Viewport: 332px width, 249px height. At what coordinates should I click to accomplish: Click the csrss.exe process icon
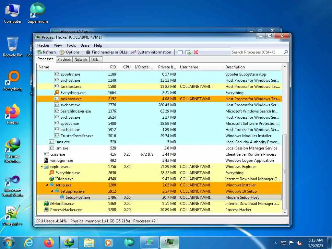coord(46,154)
